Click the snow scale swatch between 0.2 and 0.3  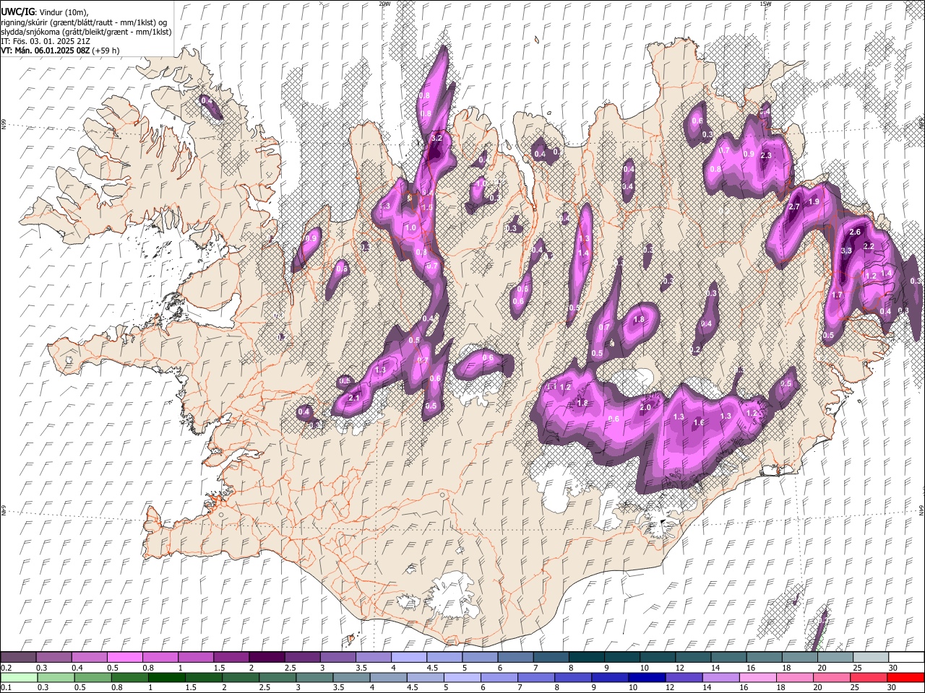coord(18,658)
